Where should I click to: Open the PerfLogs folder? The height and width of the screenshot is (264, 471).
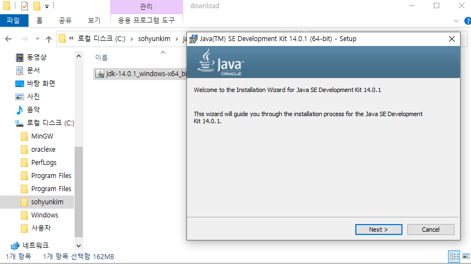coord(44,163)
